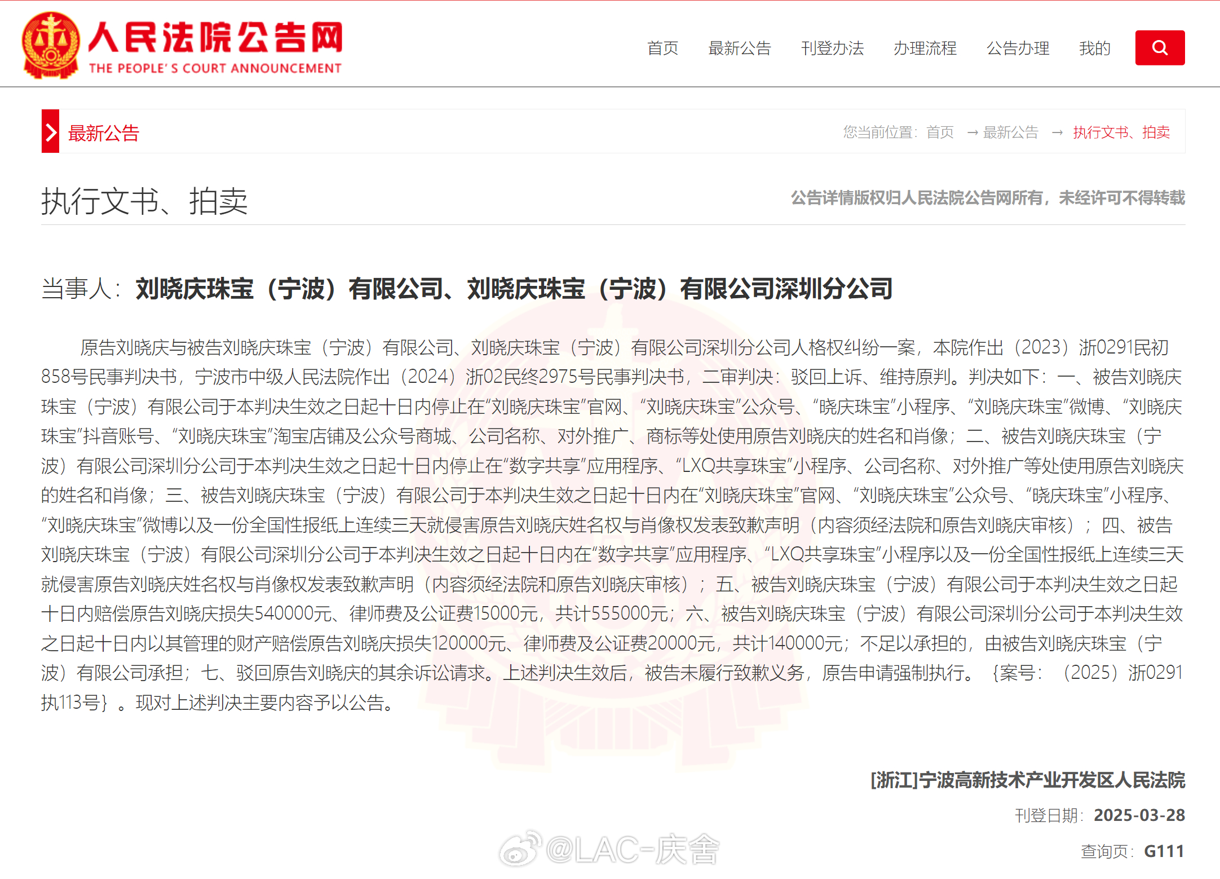Open the 刊登办法 navigation item
Viewport: 1220px width, 879px height.
[x=832, y=48]
